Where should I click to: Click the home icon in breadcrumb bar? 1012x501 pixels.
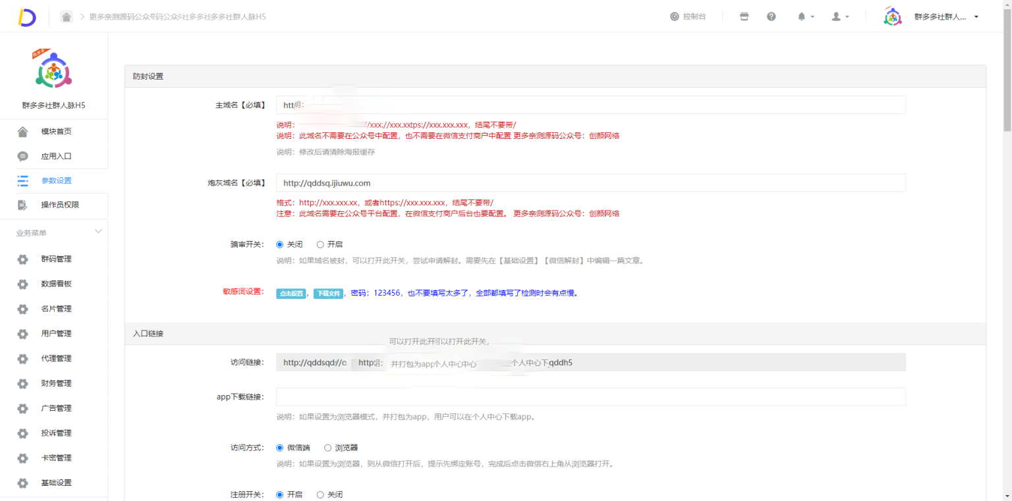click(x=67, y=16)
